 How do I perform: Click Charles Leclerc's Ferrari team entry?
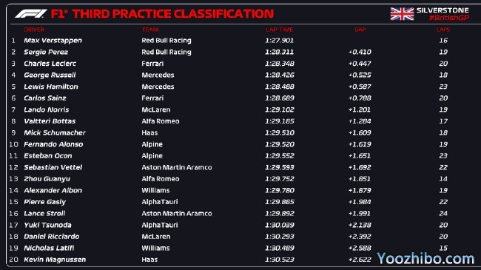pyautogui.click(x=152, y=64)
